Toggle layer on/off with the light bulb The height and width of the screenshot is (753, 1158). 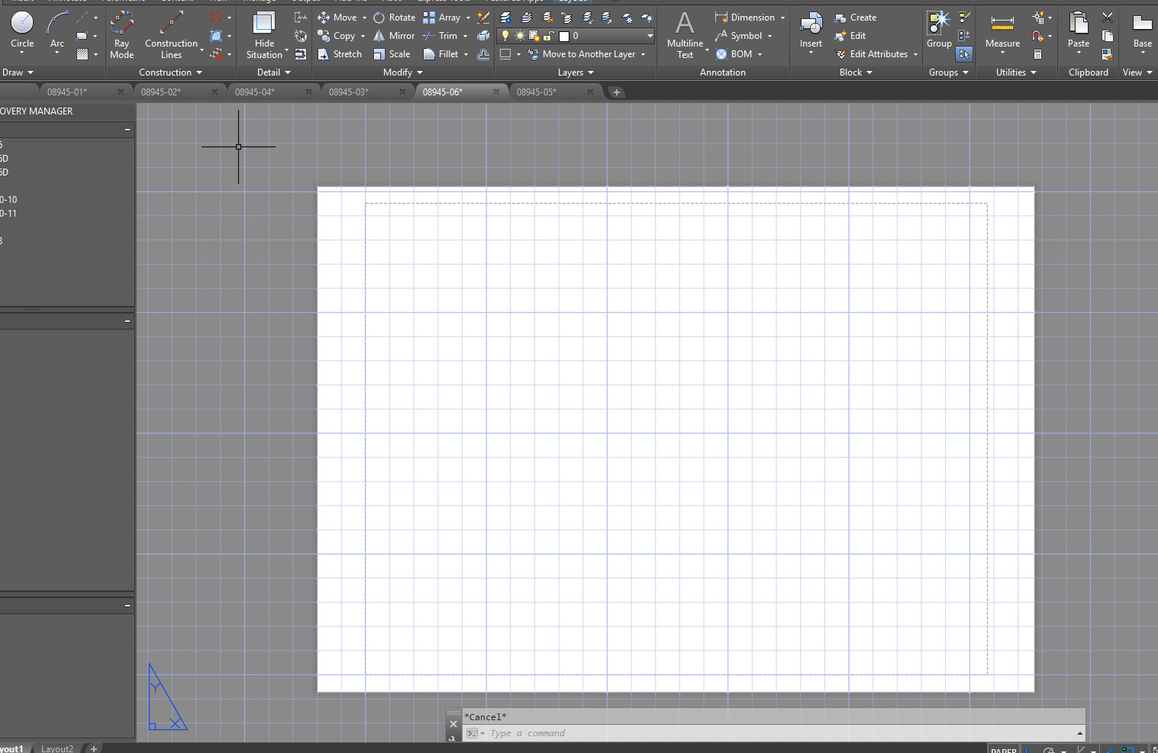click(x=505, y=35)
